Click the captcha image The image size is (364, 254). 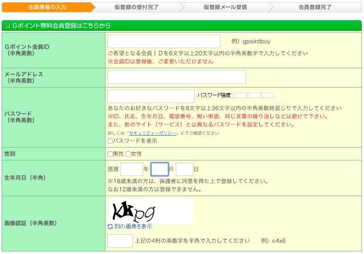pyautogui.click(x=150, y=211)
